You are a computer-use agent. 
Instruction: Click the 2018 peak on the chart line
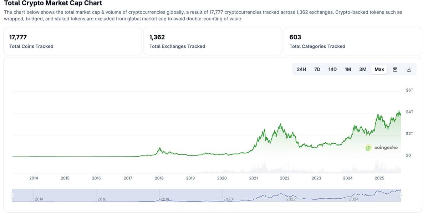159,148
